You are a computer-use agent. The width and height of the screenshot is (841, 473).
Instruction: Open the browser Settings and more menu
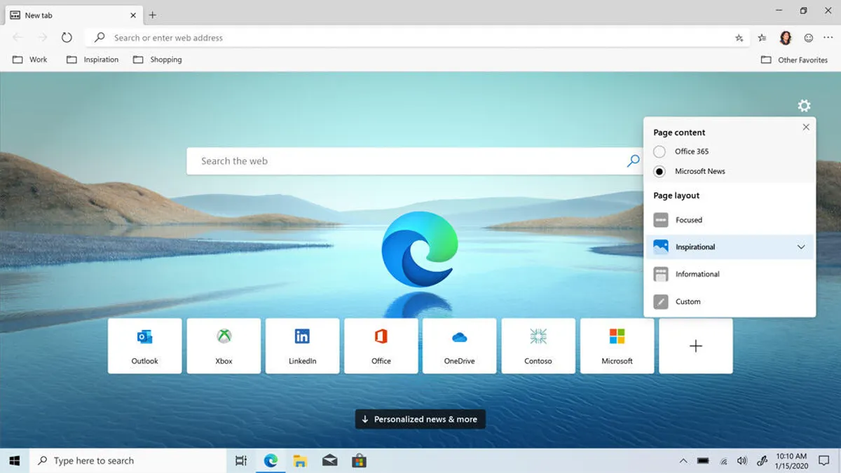(x=828, y=37)
